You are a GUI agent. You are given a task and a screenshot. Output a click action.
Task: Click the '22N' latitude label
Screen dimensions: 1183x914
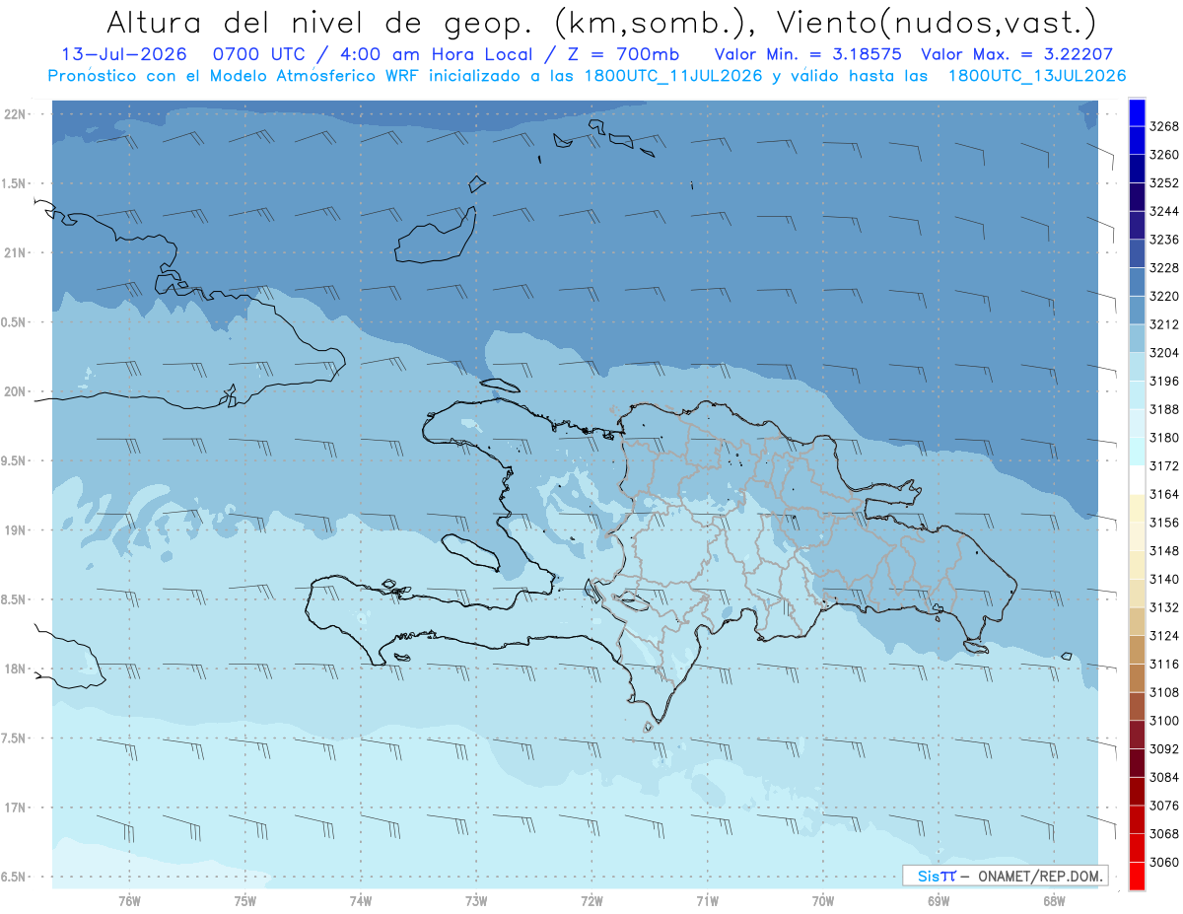(x=14, y=114)
